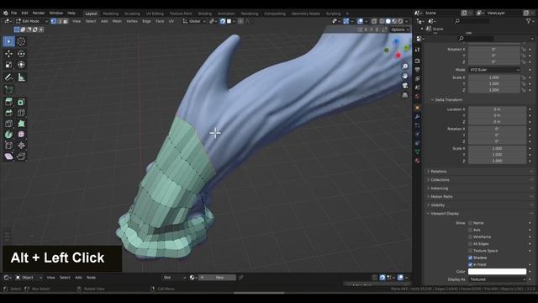Select the Rotate tool
This screenshot has height=303, width=538.
point(21,54)
